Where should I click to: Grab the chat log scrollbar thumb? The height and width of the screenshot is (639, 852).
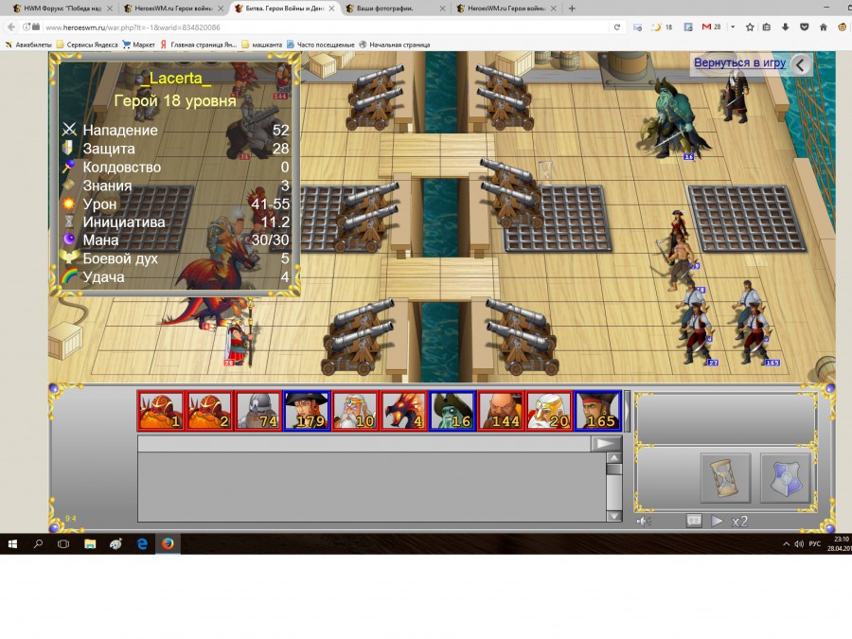(x=613, y=469)
